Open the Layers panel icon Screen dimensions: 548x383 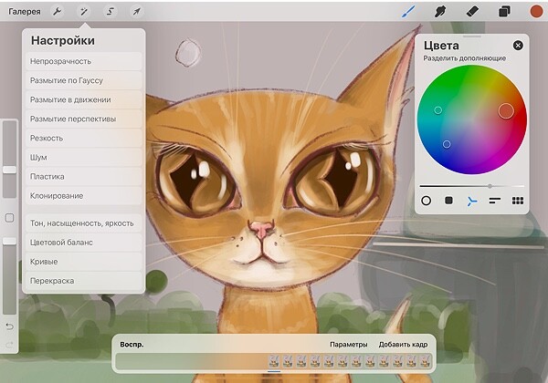coord(504,12)
